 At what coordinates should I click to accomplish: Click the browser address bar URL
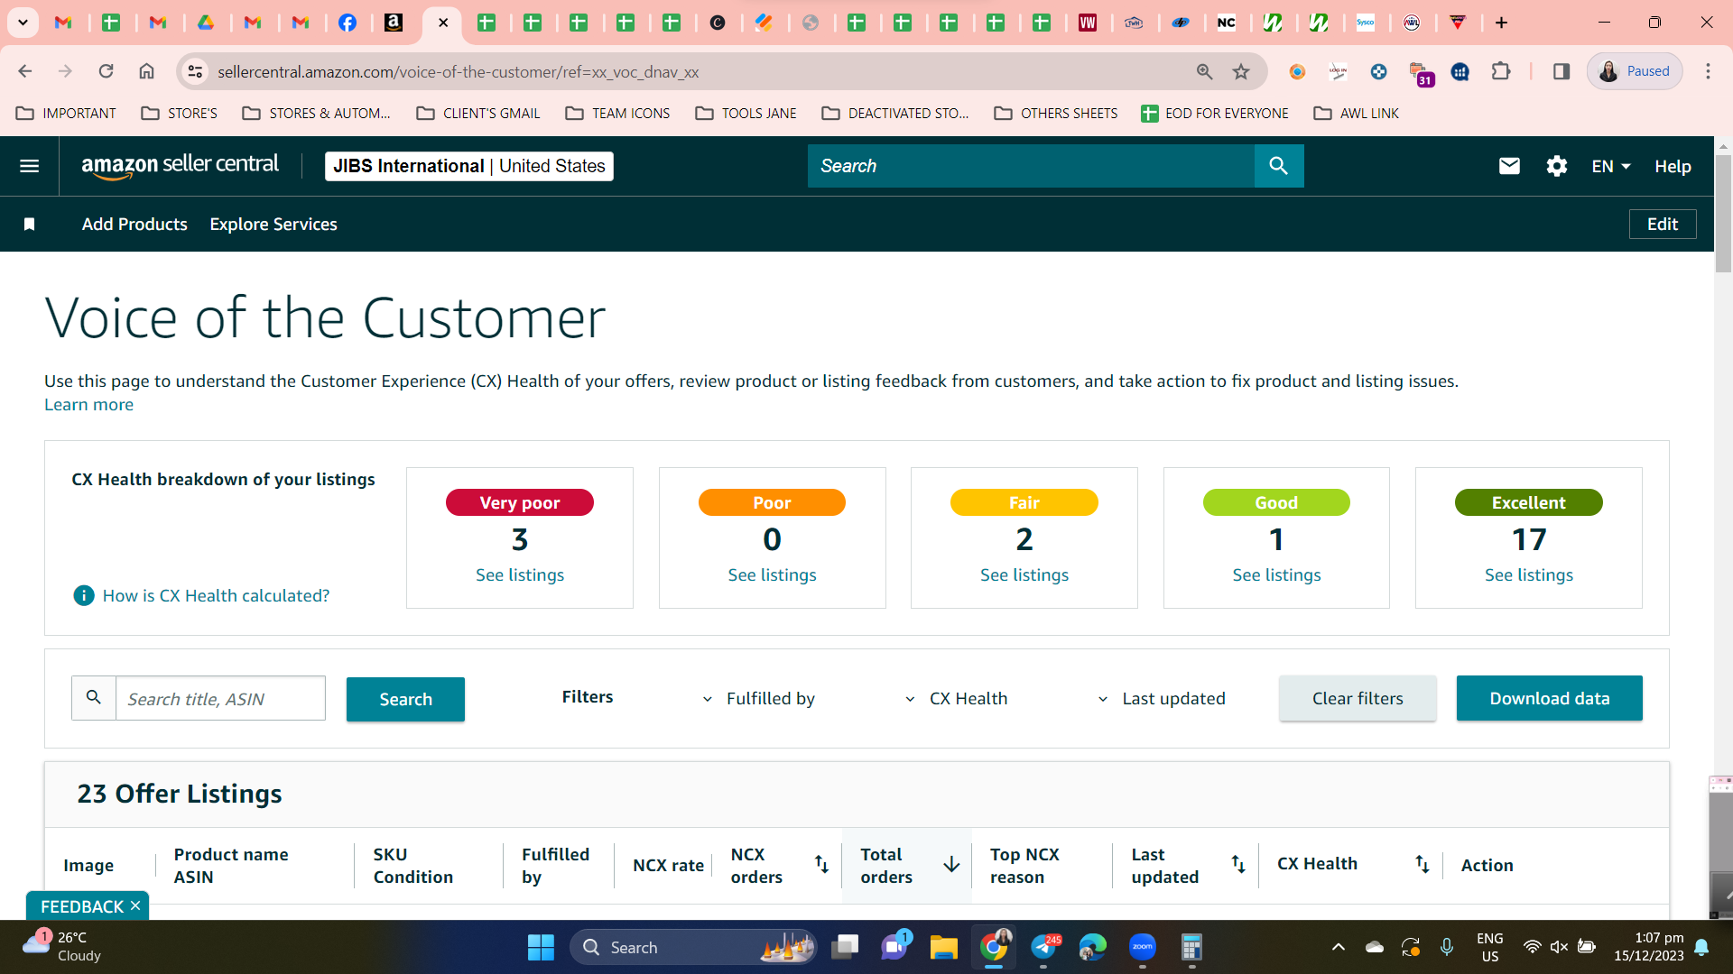[x=459, y=71]
